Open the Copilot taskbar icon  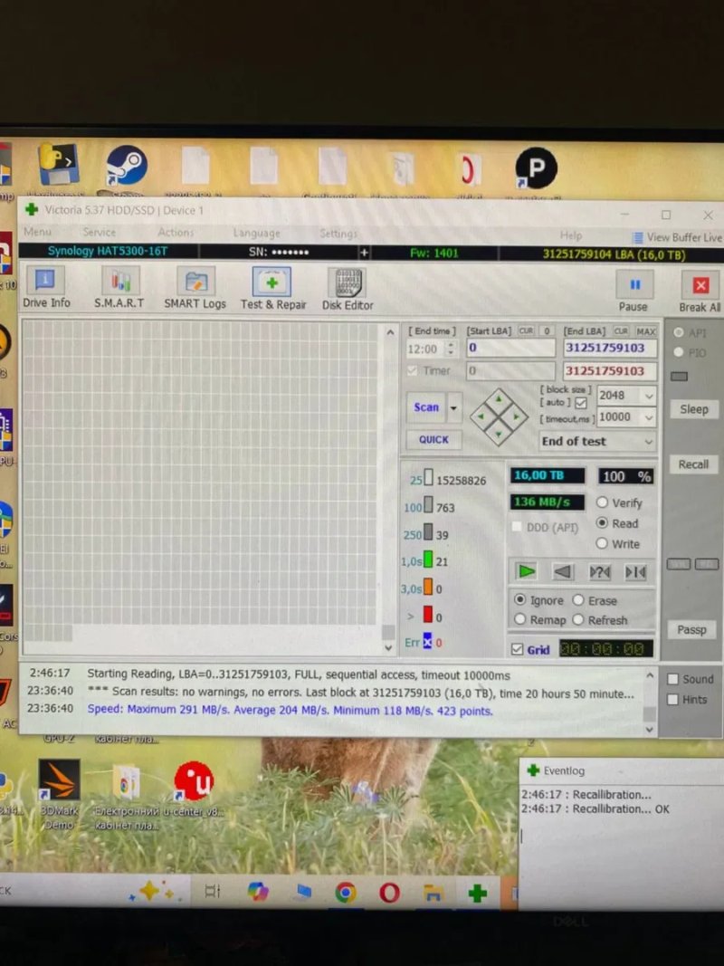(x=257, y=892)
